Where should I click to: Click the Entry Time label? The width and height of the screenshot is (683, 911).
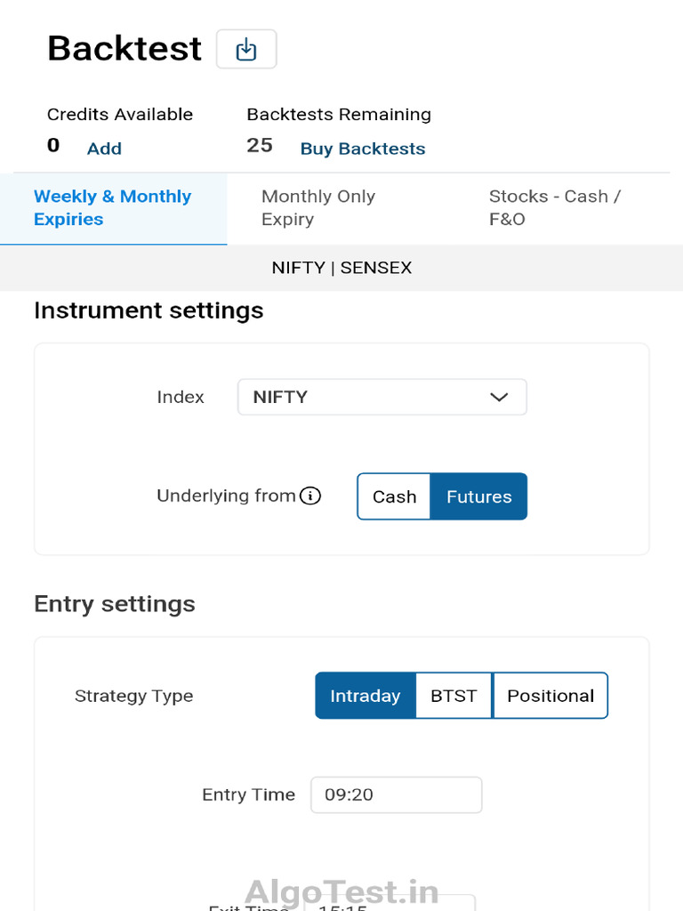[248, 794]
